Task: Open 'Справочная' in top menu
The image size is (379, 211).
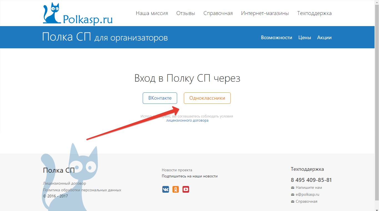Action: [218, 13]
